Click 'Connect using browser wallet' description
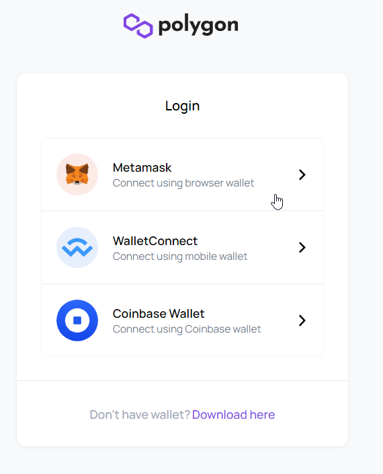Viewport: 383px width, 474px height. (x=183, y=183)
